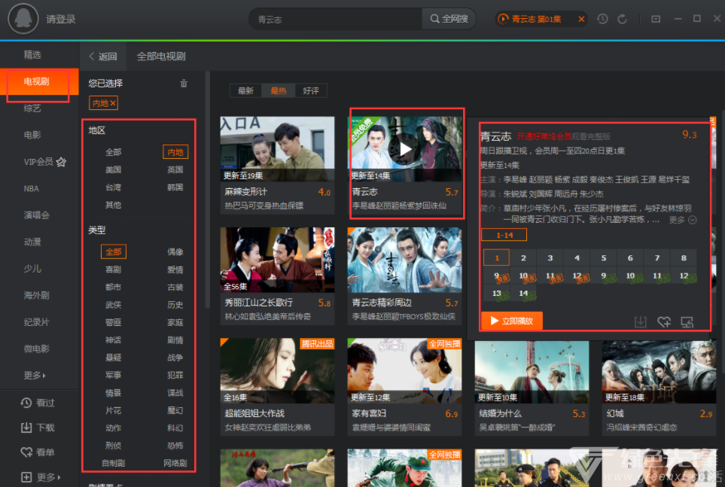Click 请登录 to sign in

(60, 19)
